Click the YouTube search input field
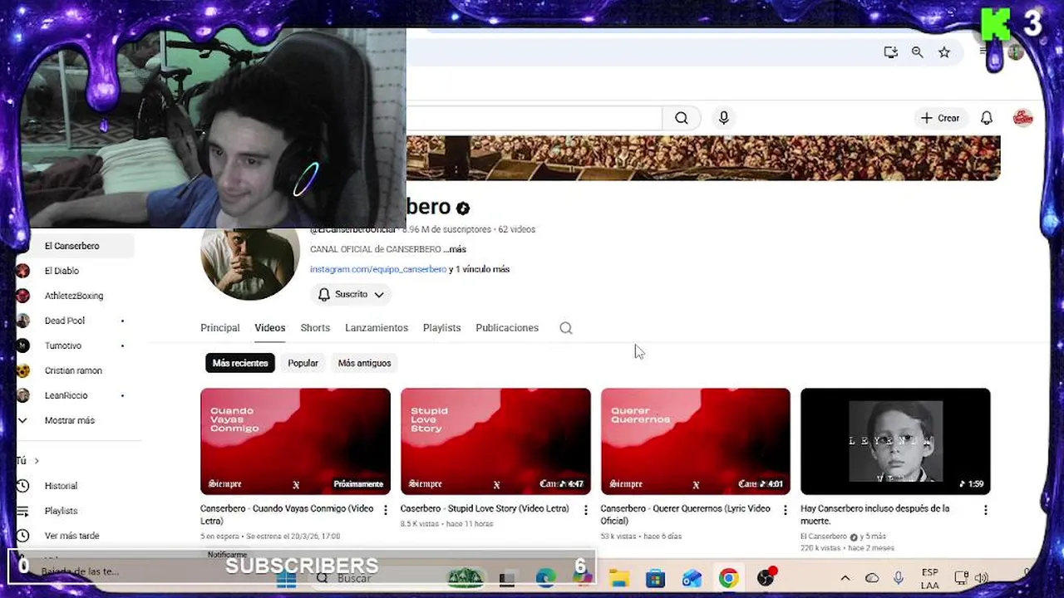Screen dimensions: 1064x598 tap(534, 118)
